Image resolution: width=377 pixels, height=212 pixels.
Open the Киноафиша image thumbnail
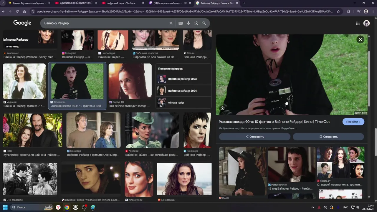click(x=184, y=179)
